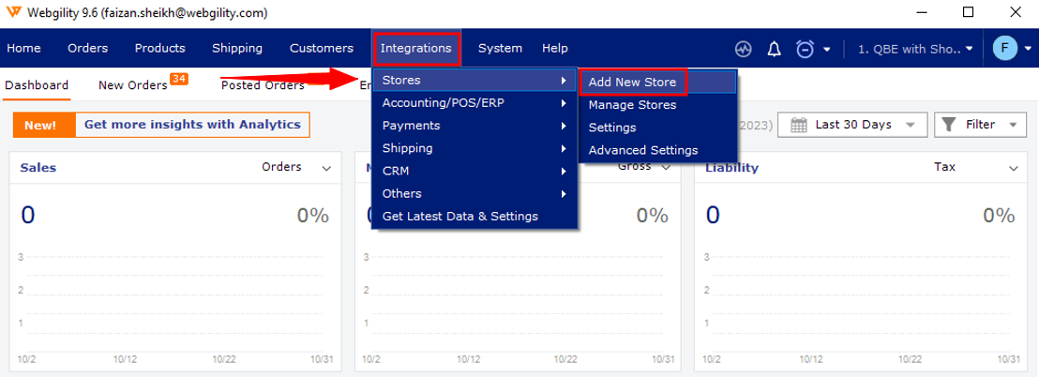Click the Liability card title

[x=732, y=168]
